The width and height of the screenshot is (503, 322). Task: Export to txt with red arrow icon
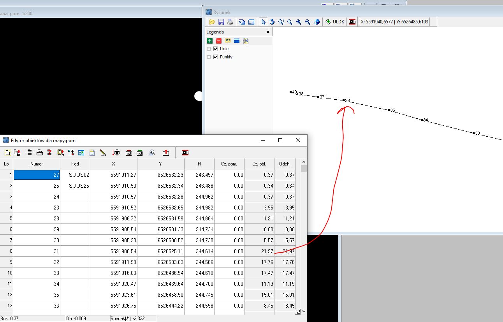click(129, 153)
